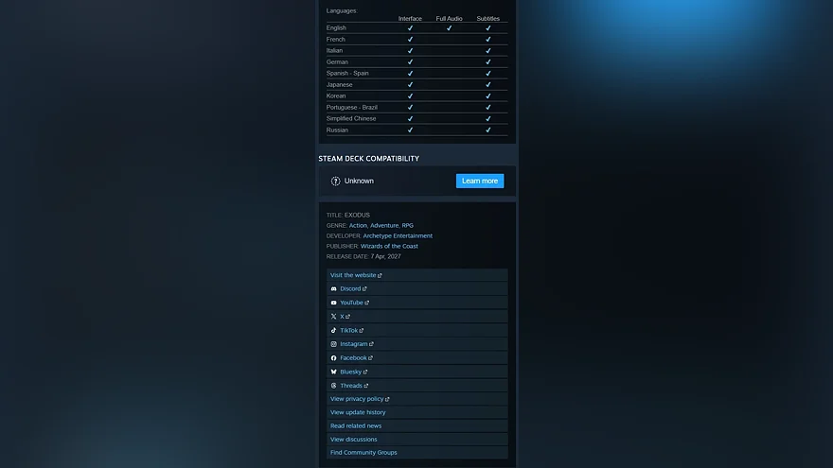Click the Spanish - Spain row label
Image resolution: width=833 pixels, height=468 pixels.
[x=346, y=73]
